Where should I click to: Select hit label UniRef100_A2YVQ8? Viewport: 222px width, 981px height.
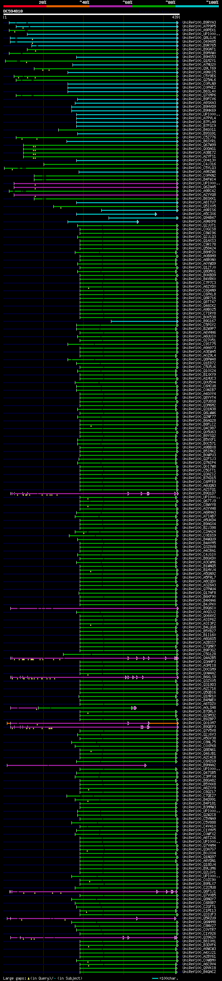pyautogui.click(x=199, y=195)
